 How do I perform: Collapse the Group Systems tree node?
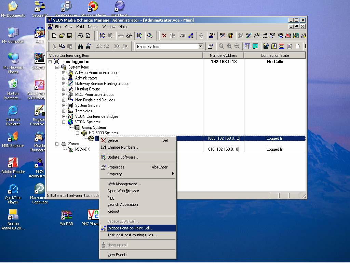(70, 127)
